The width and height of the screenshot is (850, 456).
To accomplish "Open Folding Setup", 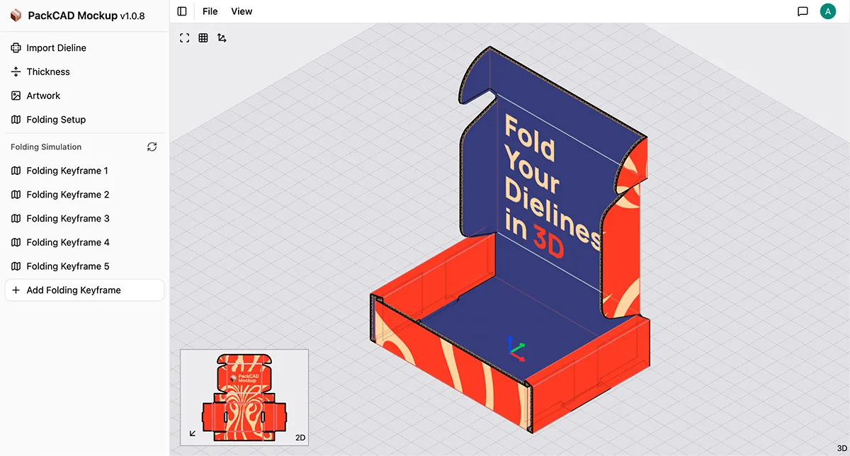I will [56, 120].
